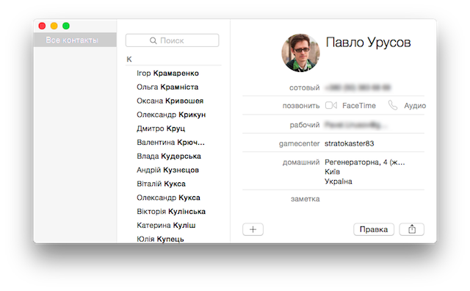Zoom the window with green button
The height and width of the screenshot is (291, 470).
[66, 26]
